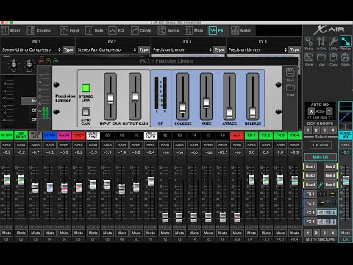The height and width of the screenshot is (265, 353).
Task: Select the red Aux channel label
Action: (237, 135)
